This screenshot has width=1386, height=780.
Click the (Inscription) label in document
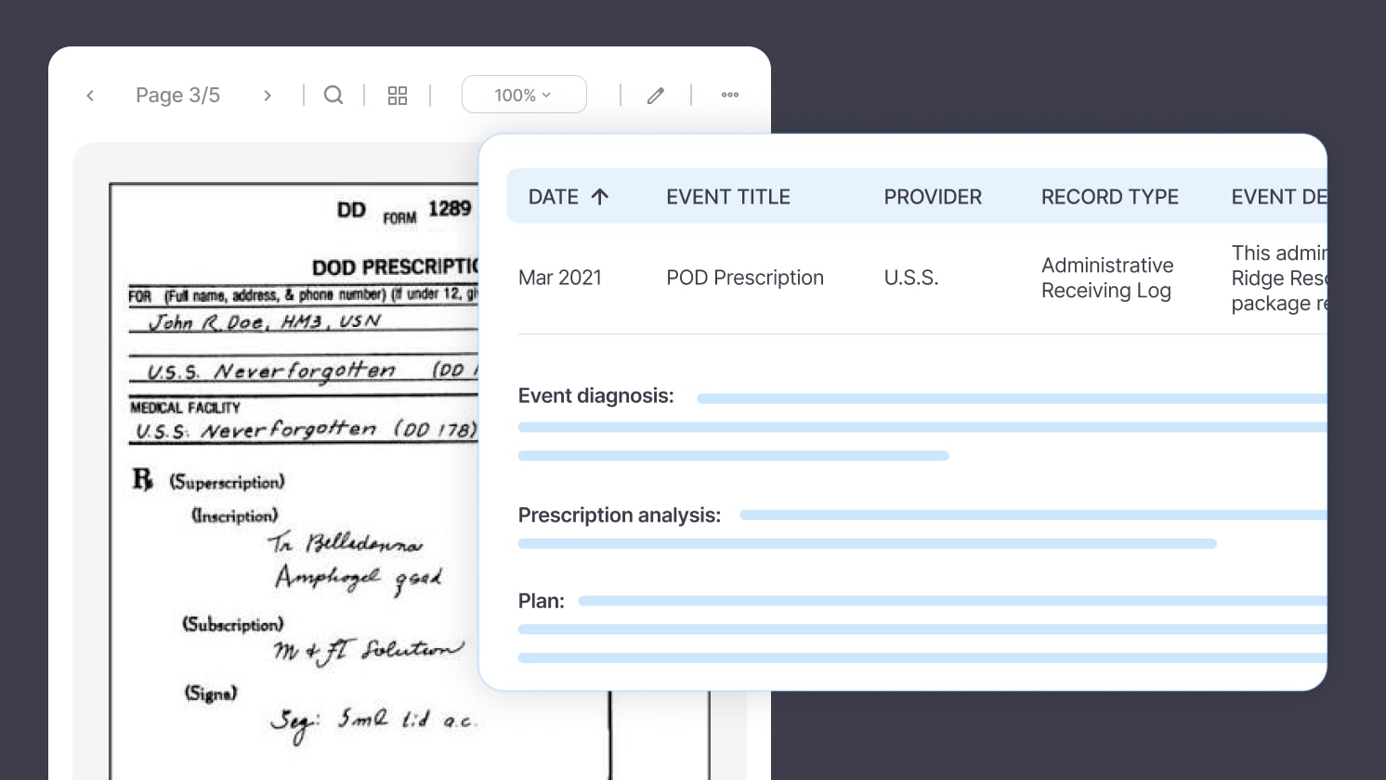pos(234,515)
